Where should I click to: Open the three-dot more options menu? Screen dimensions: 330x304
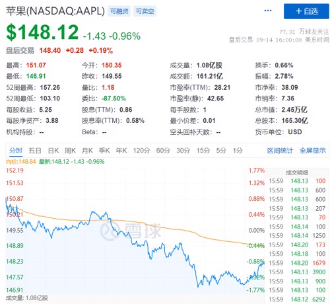pyautogui.click(x=268, y=11)
